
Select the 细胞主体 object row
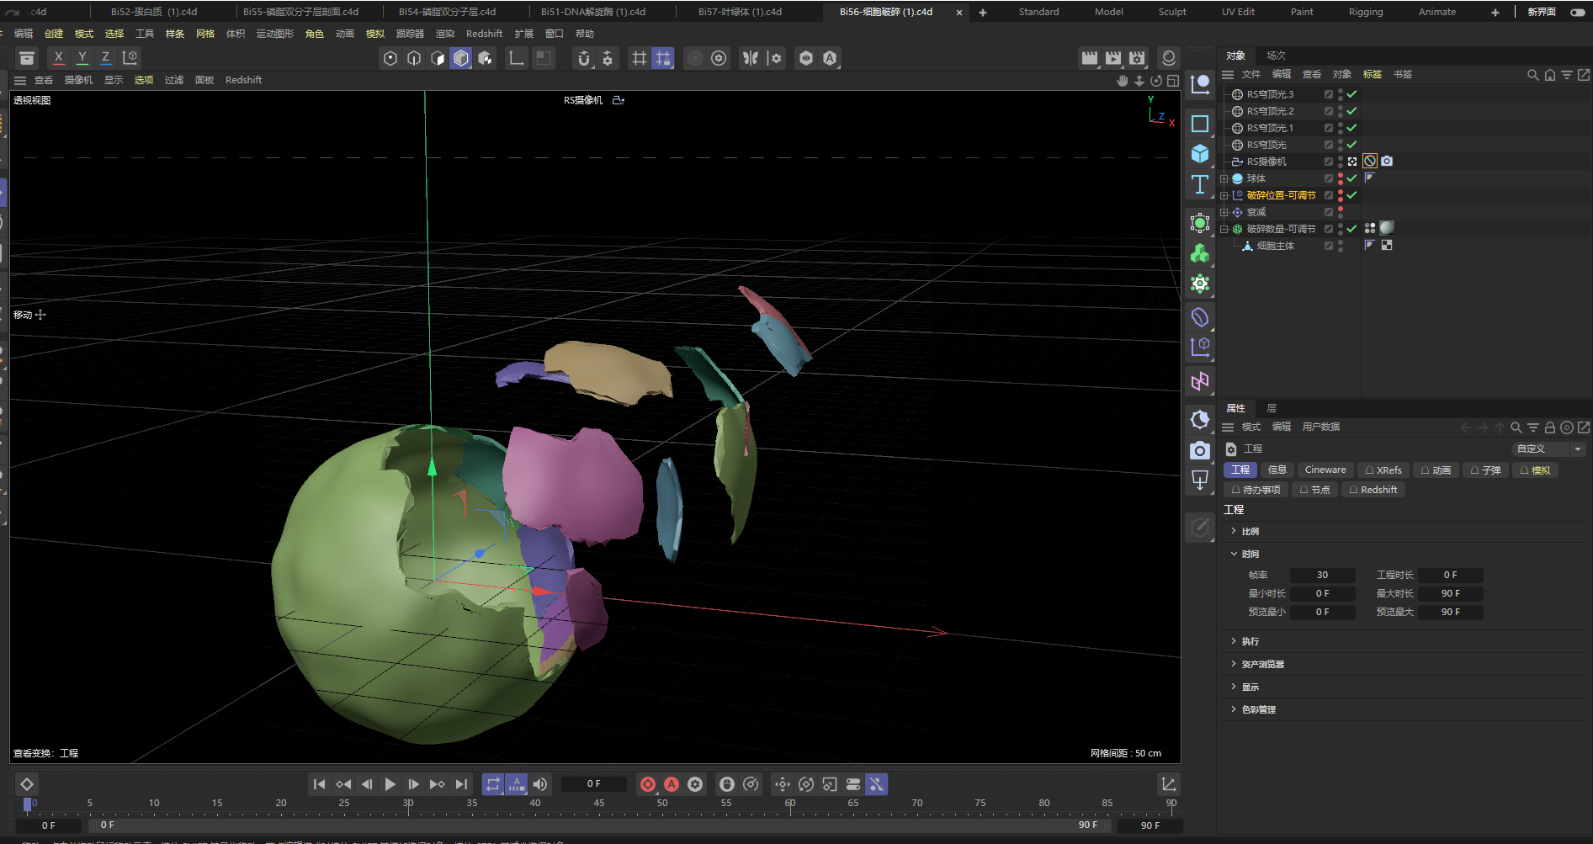click(1275, 246)
